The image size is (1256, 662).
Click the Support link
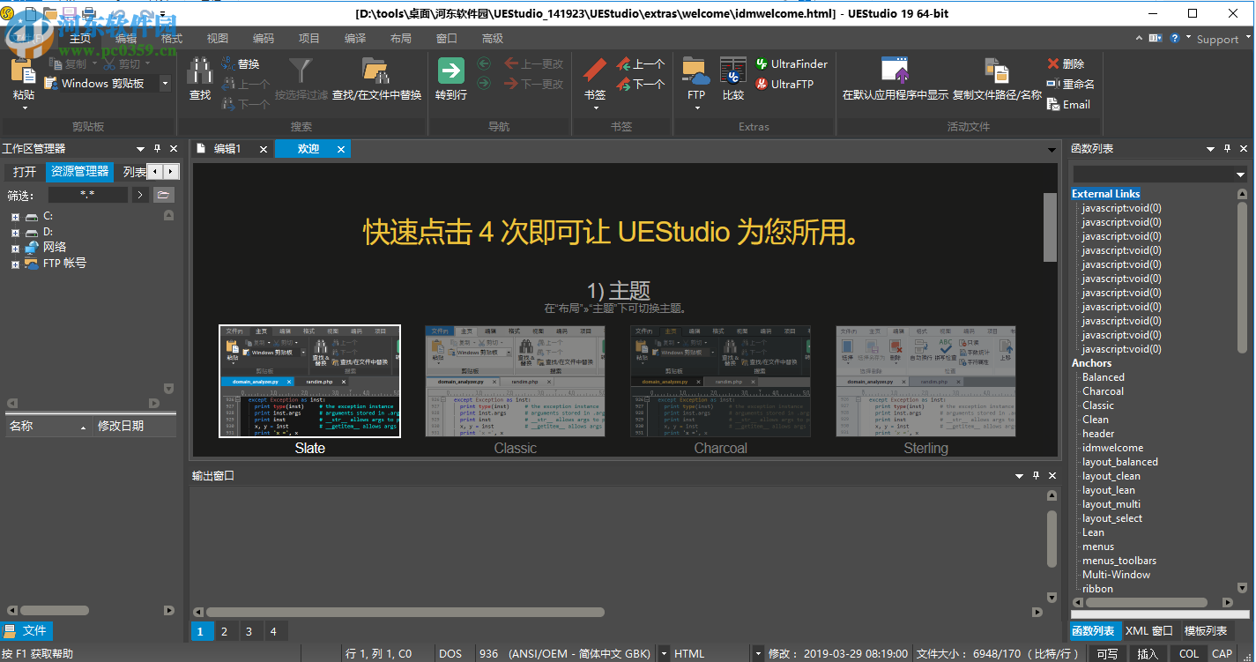tap(1217, 39)
